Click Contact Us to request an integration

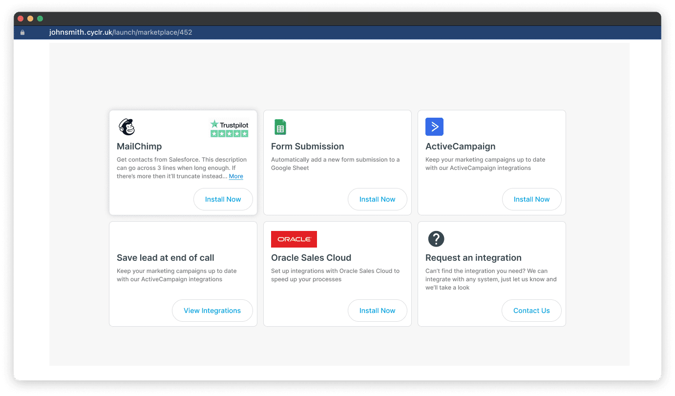click(x=531, y=311)
